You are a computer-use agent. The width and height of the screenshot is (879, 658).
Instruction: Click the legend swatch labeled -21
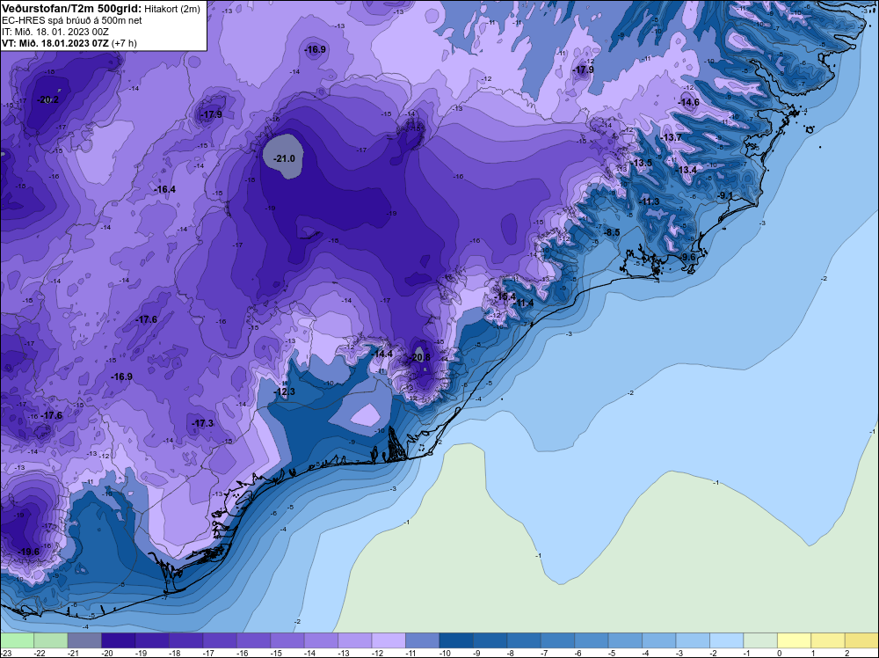click(84, 640)
